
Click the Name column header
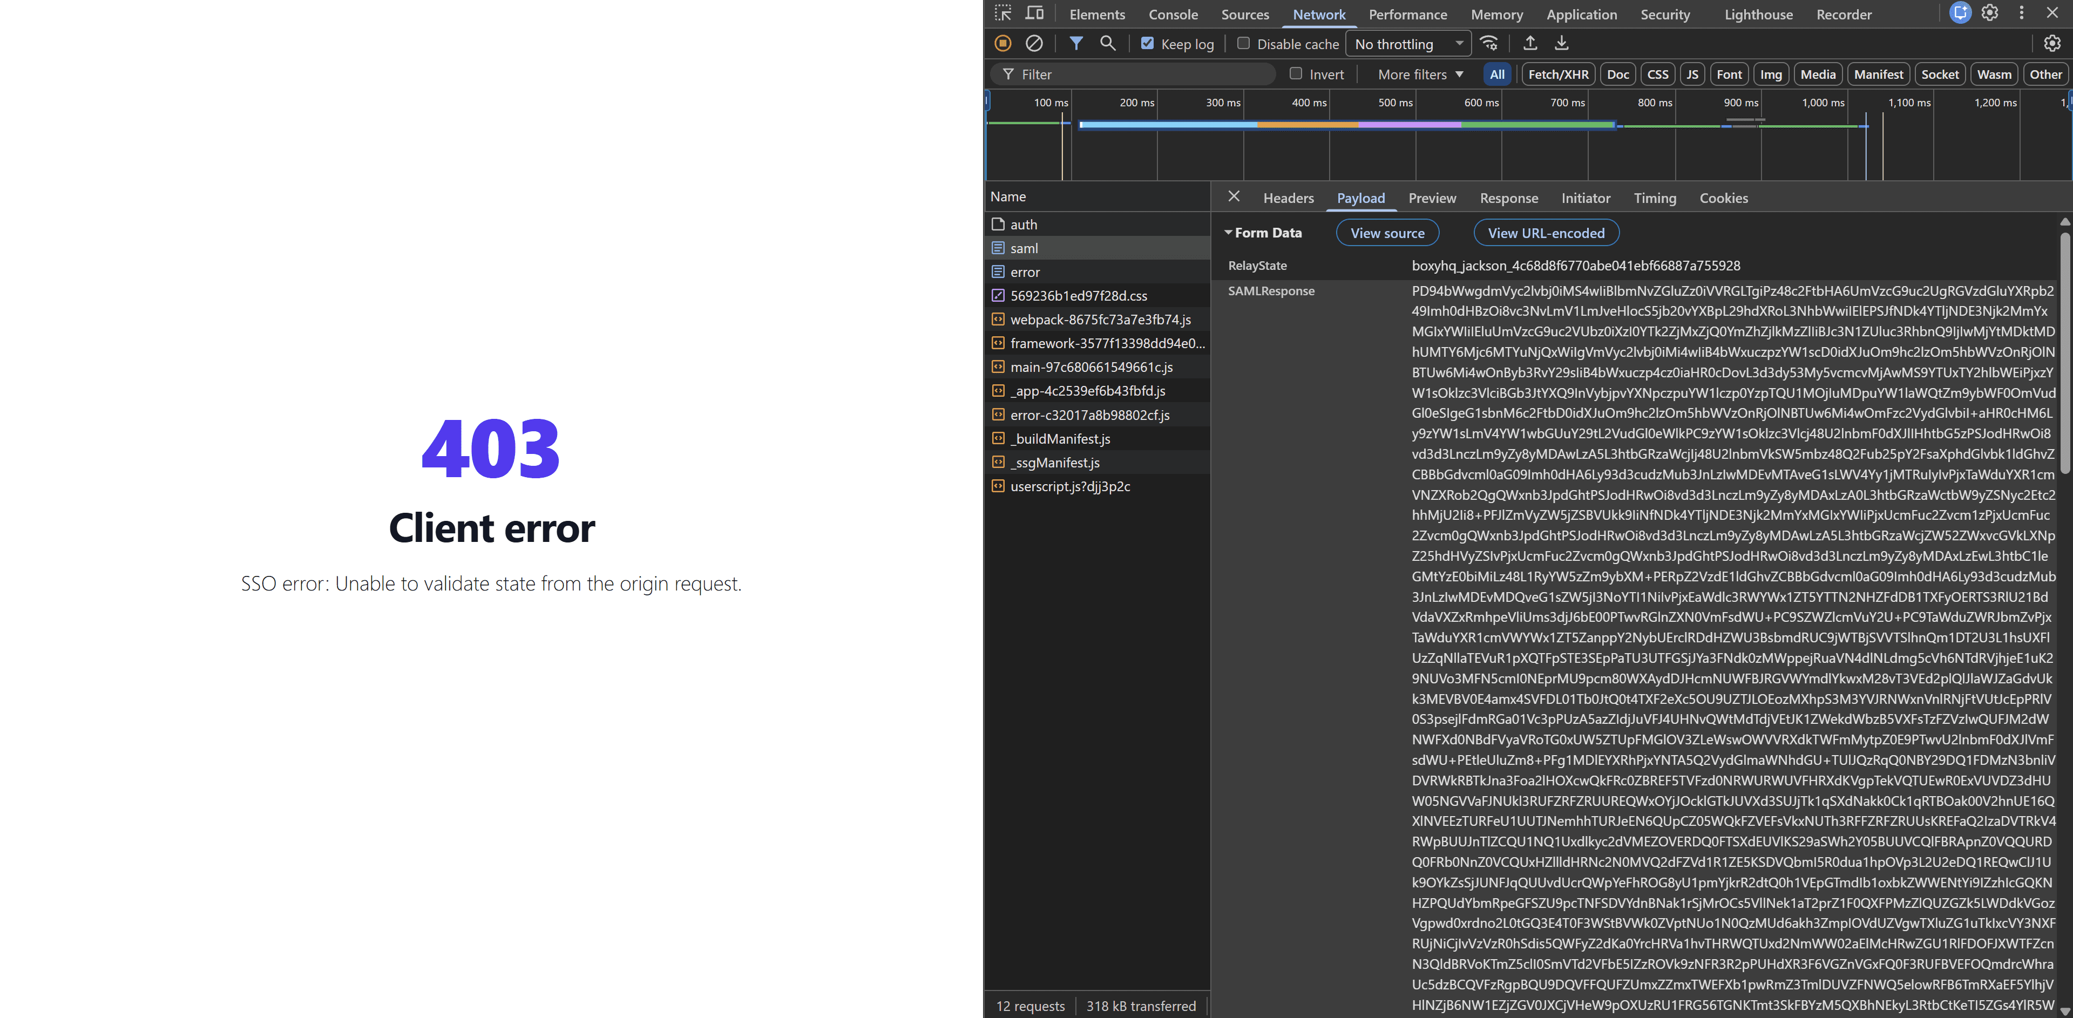1098,196
